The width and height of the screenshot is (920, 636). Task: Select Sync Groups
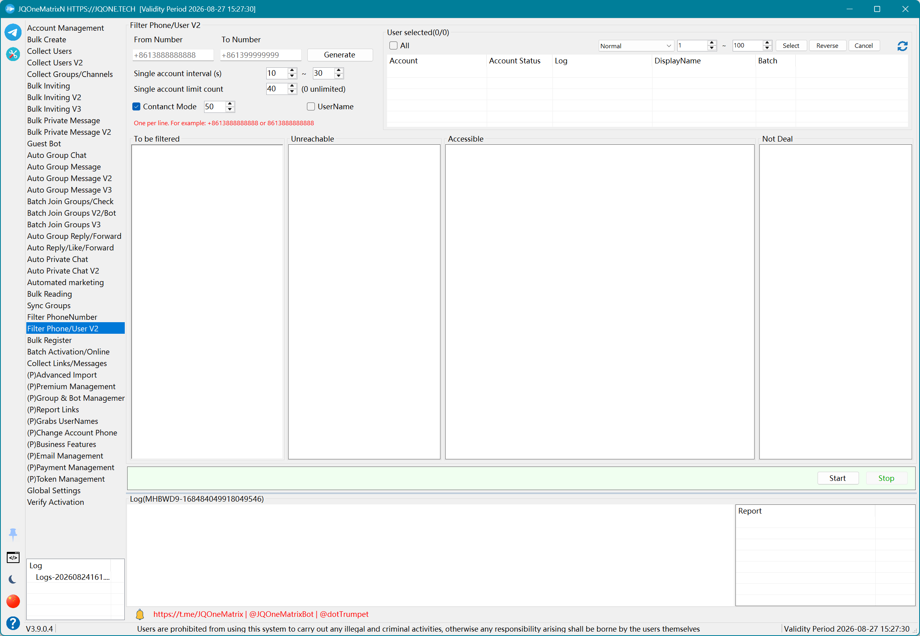(x=49, y=305)
